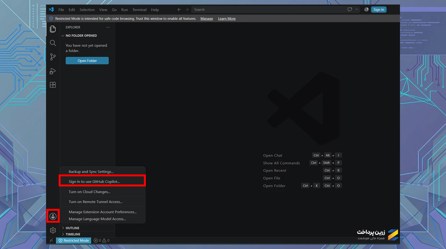446x249 pixels.
Task: Open the Run and Debug view icon
Action: click(x=53, y=71)
